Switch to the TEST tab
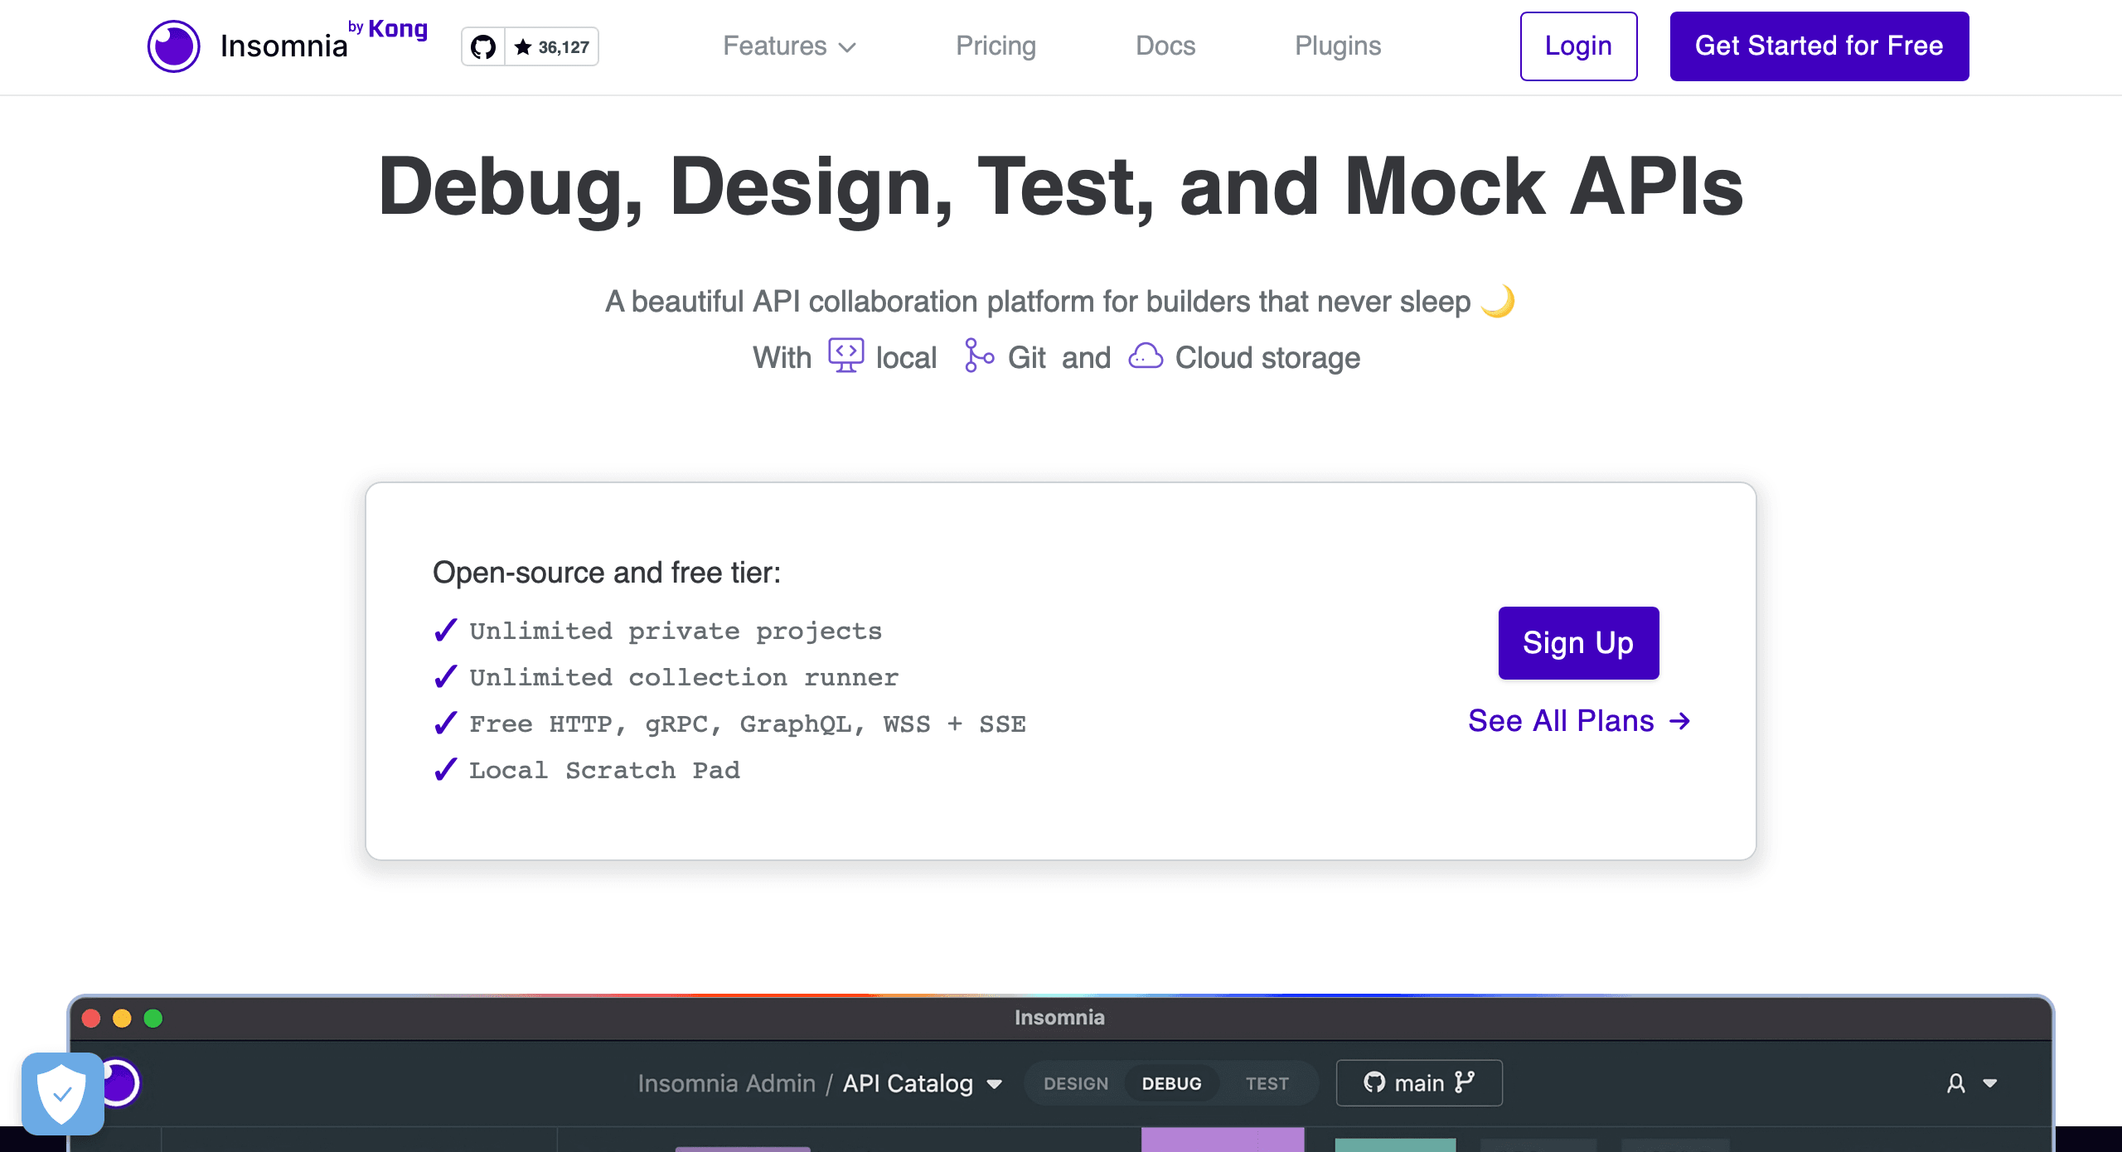Screen dimensions: 2122x1152 coord(1267,1083)
